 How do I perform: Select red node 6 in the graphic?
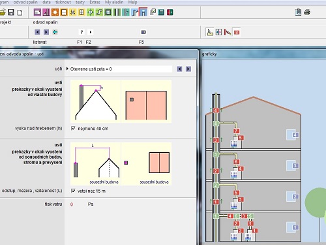(x=236, y=161)
